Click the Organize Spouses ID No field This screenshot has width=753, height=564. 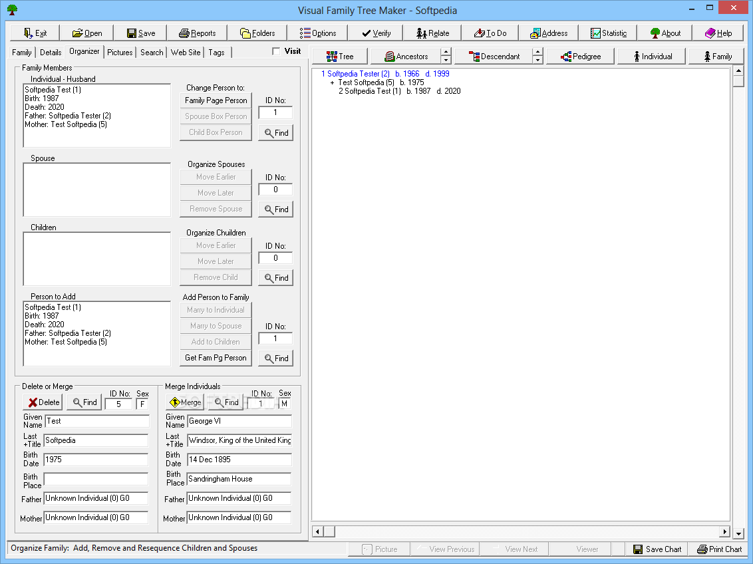275,190
